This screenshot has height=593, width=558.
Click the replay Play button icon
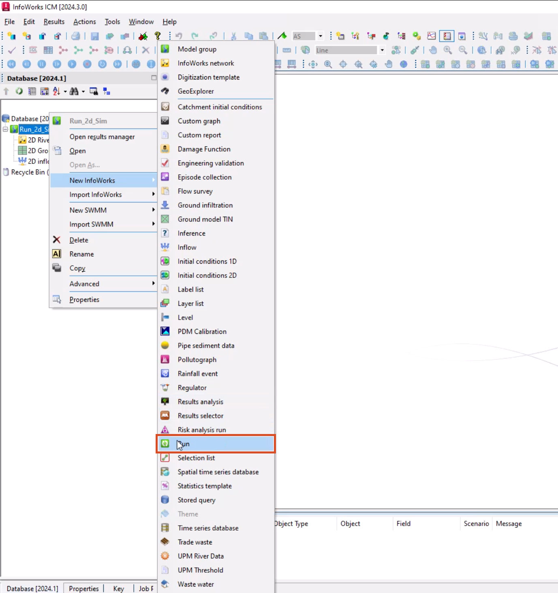[x=72, y=64]
